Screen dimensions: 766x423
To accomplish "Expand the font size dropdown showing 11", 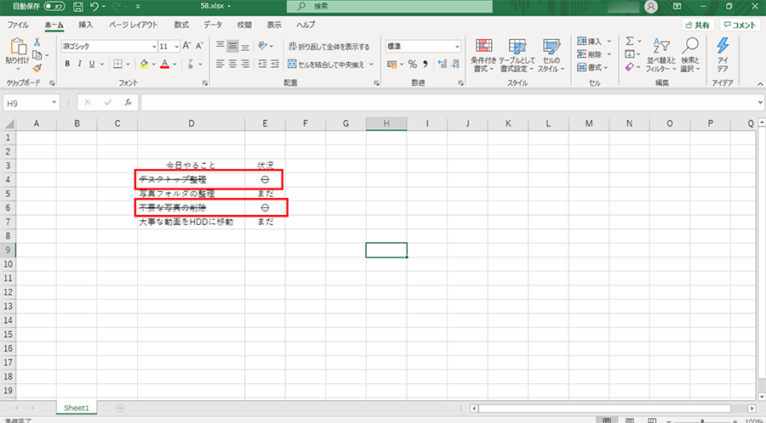I will (176, 47).
